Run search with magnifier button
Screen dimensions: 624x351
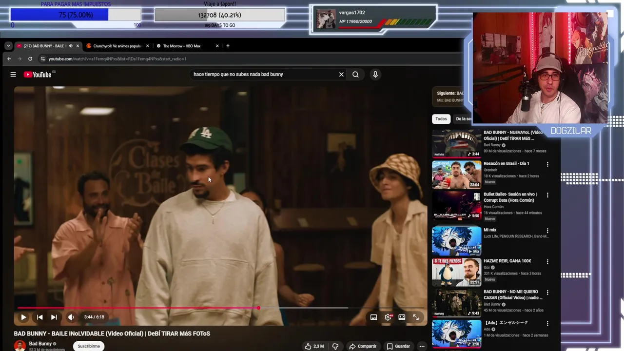click(355, 75)
